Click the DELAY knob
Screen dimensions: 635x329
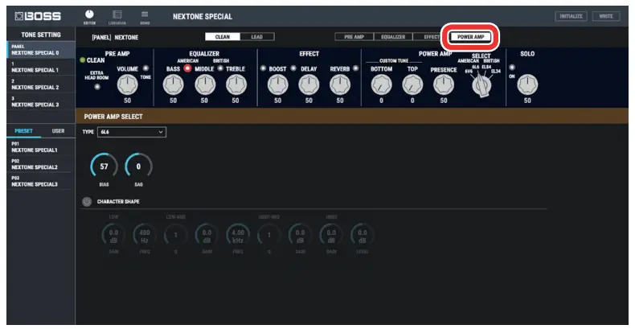tap(309, 85)
